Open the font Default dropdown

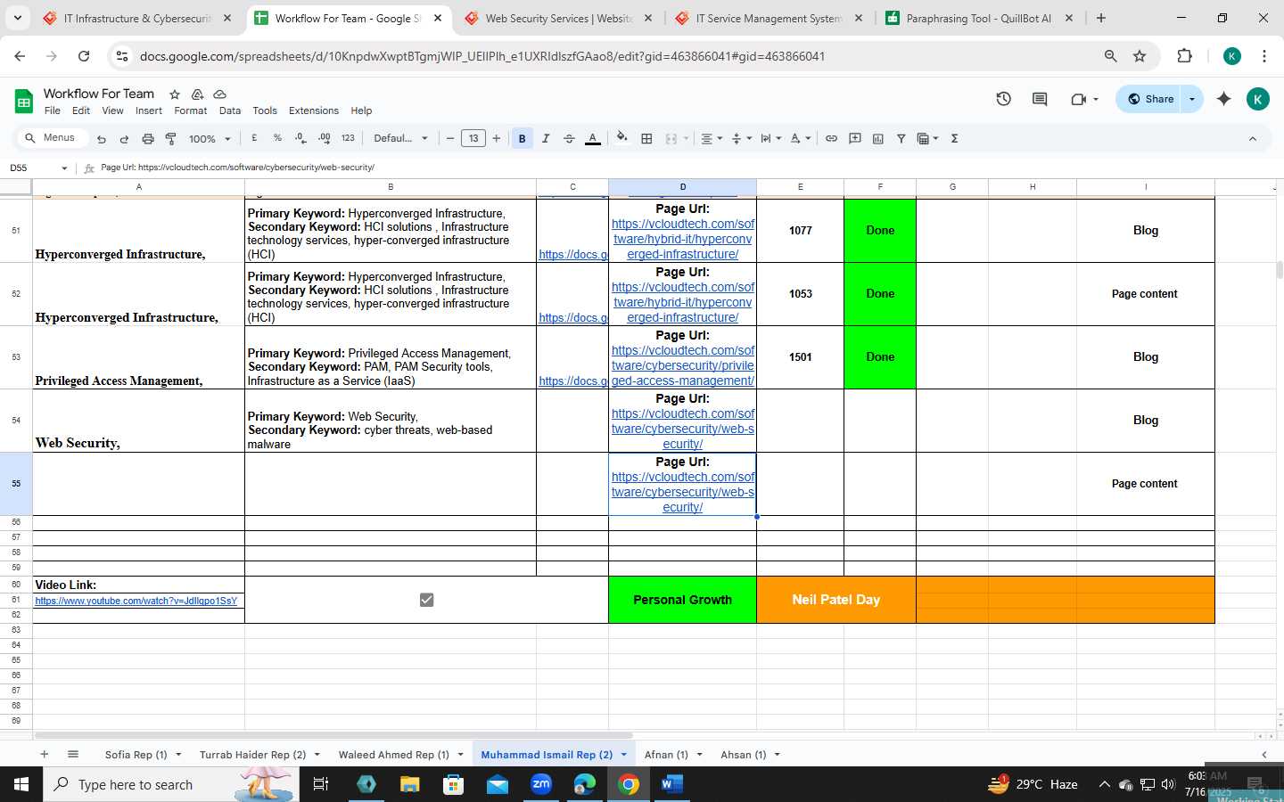click(401, 138)
